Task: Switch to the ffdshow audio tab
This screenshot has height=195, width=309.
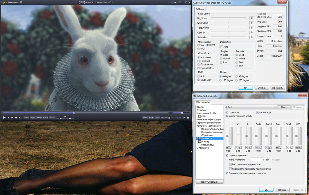Action: pos(203,102)
